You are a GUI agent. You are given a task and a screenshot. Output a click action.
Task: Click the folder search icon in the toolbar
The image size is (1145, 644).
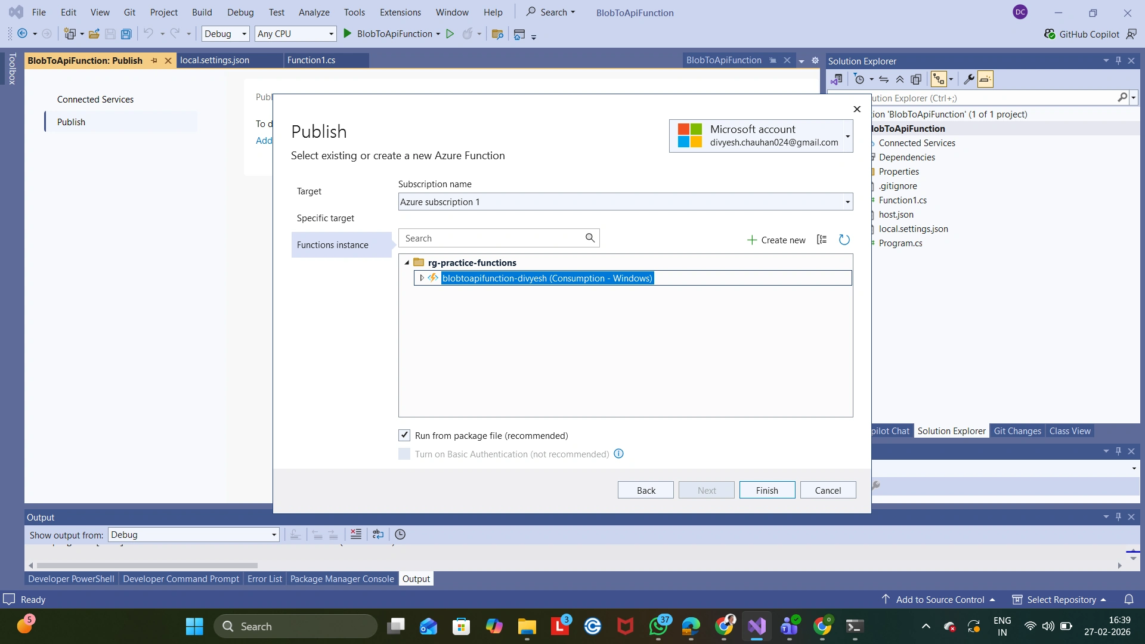pos(497,34)
